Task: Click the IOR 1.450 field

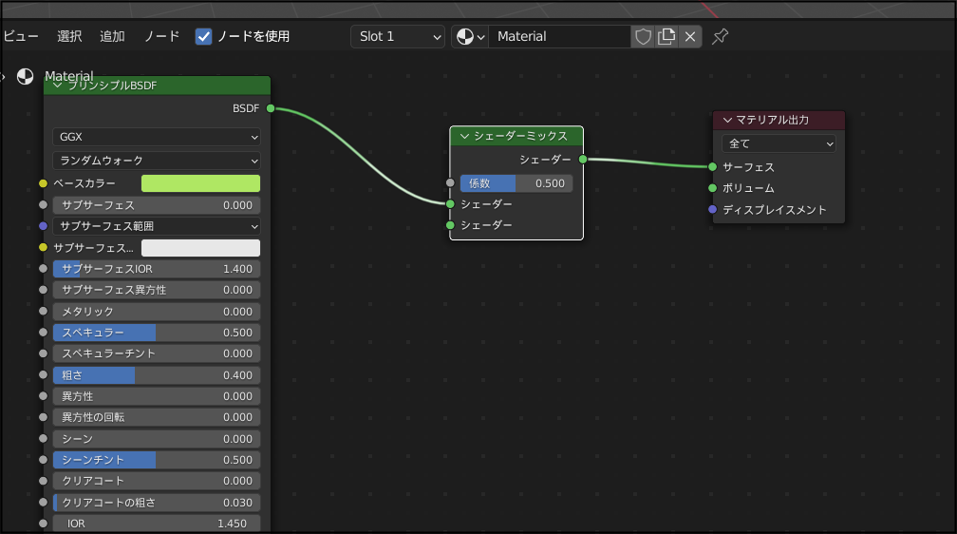Action: click(x=157, y=524)
